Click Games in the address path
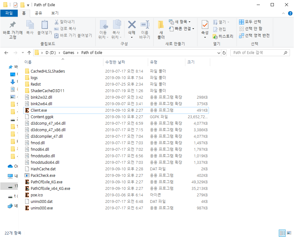The width and height of the screenshot is (294, 237). pos(68,53)
